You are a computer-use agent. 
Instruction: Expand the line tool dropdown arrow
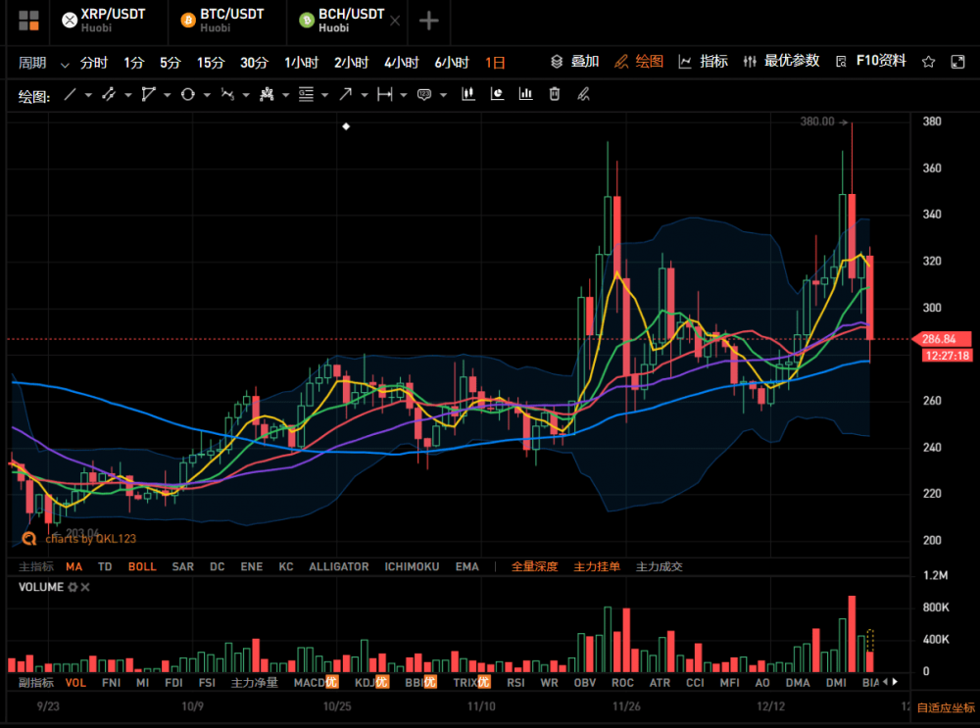click(x=87, y=94)
